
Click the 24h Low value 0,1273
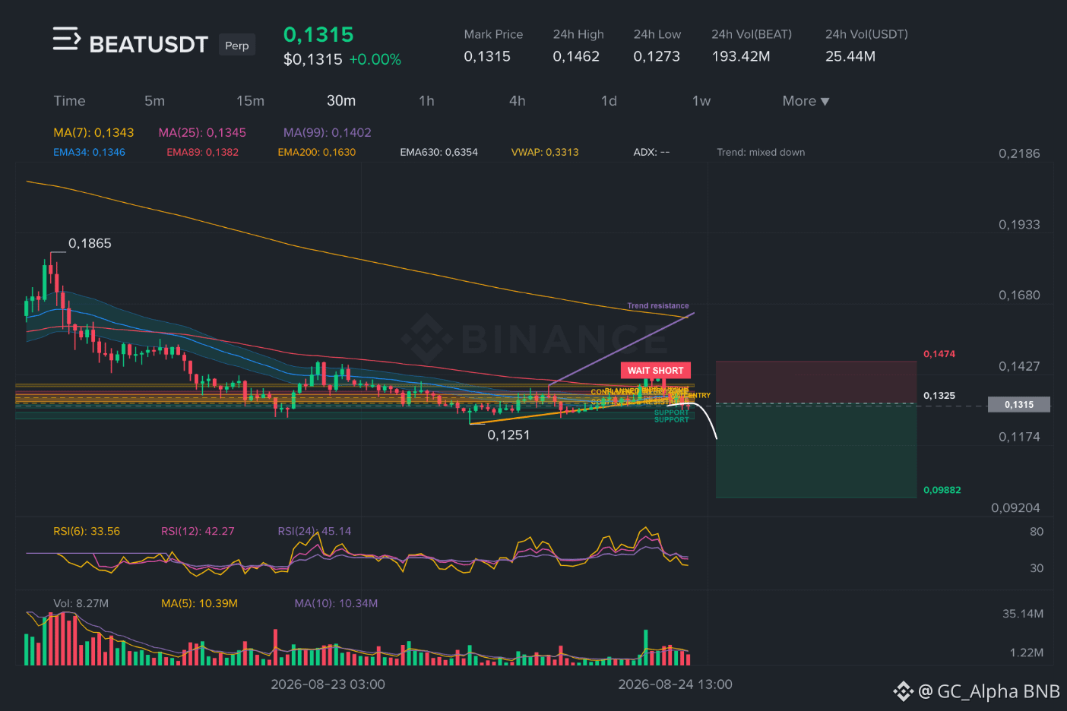[657, 56]
